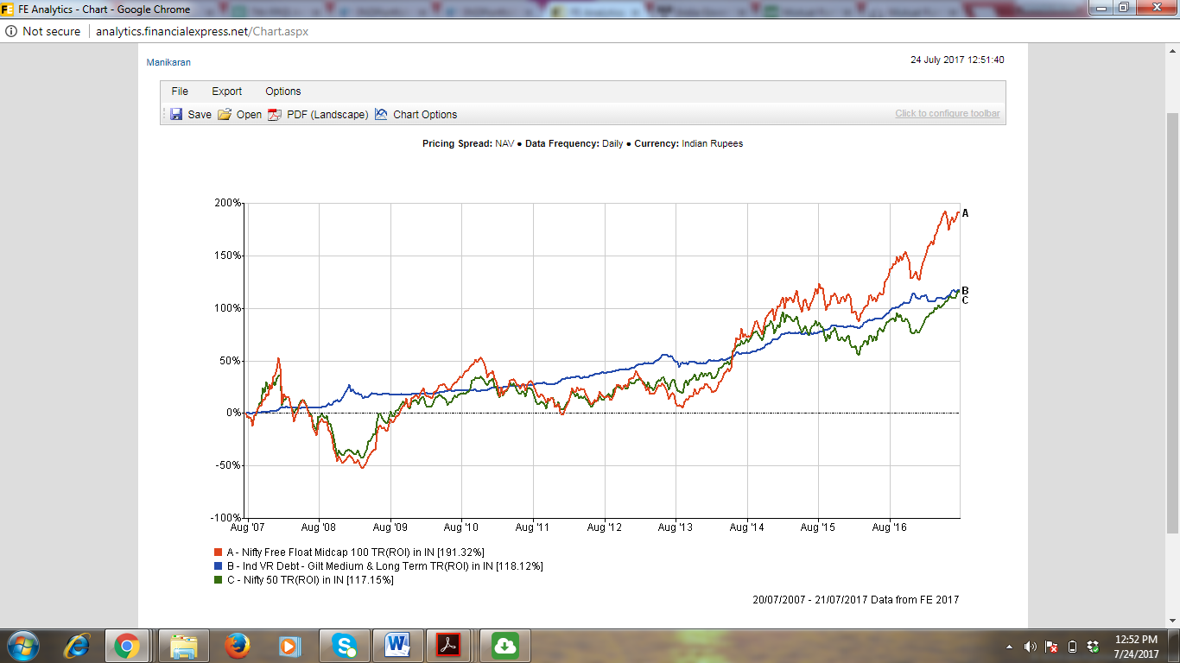This screenshot has height=663, width=1180.
Task: Open the Export menu
Action: [227, 92]
